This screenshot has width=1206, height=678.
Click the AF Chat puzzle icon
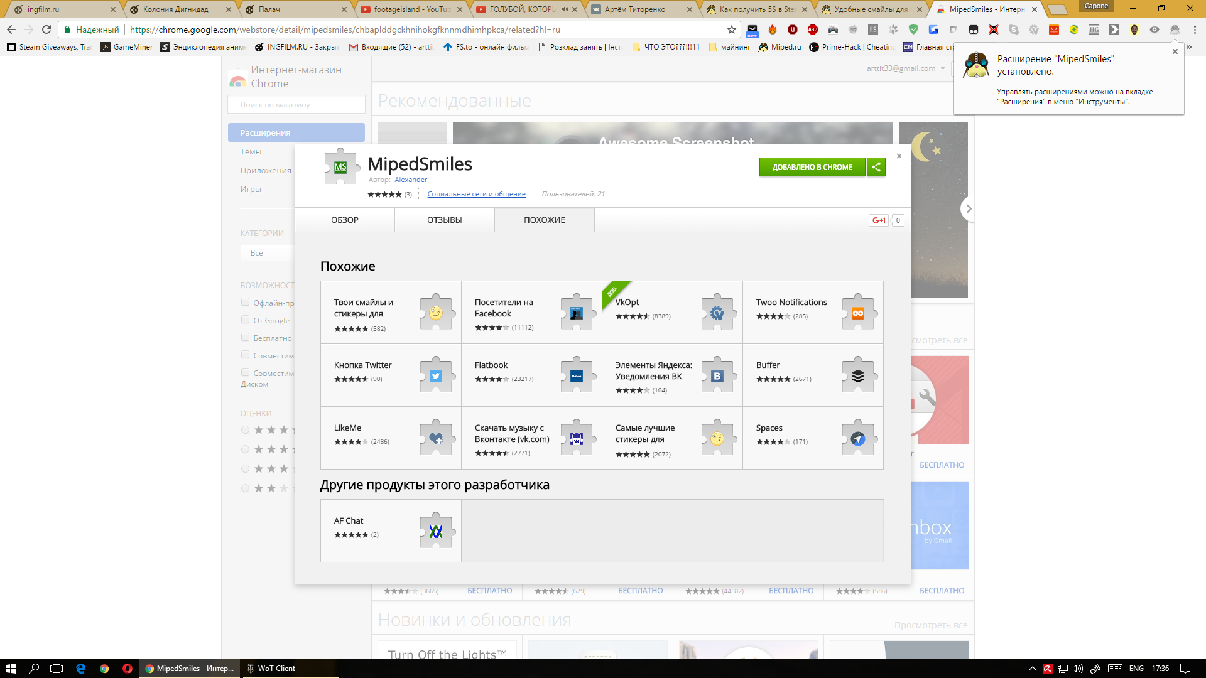click(x=436, y=532)
